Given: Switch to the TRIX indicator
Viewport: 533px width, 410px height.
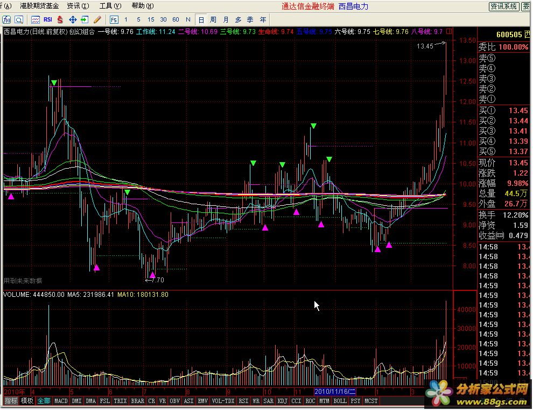Looking at the screenshot, I should [120, 401].
